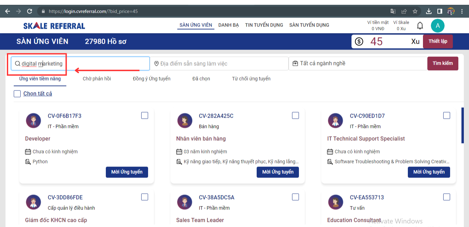Viewport: 469px width, 227px height.
Task: Open the 'Tất cả ngành nghề' dropdown
Action: pos(357,63)
